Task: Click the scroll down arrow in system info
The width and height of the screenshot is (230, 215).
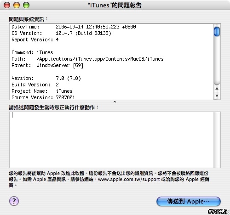Action: pyautogui.click(x=217, y=96)
